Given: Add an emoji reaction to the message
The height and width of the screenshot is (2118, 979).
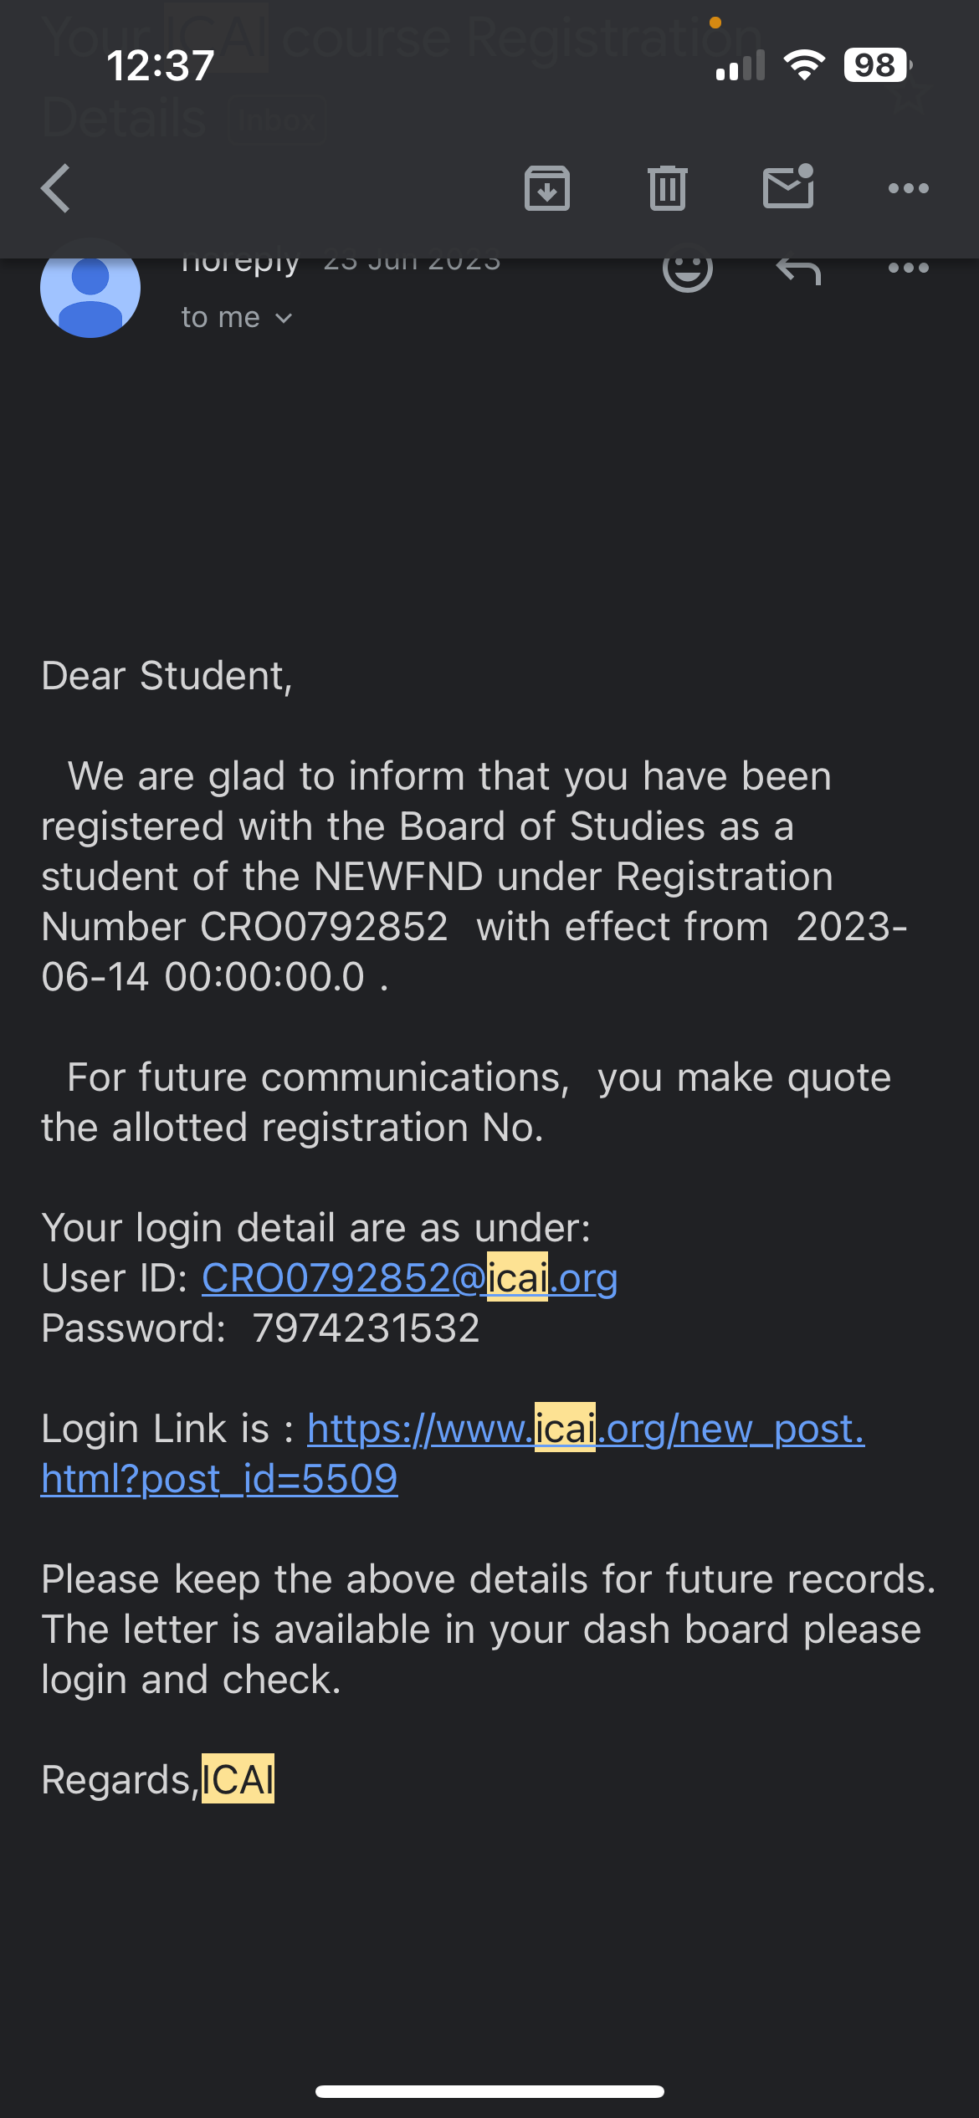Looking at the screenshot, I should click(688, 269).
